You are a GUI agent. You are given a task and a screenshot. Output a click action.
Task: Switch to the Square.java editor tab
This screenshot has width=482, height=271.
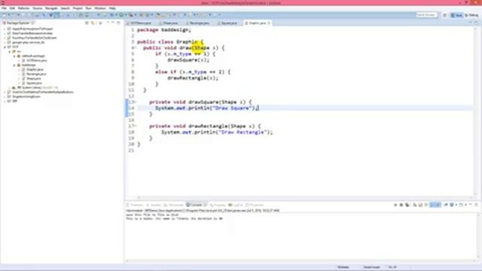pyautogui.click(x=227, y=23)
